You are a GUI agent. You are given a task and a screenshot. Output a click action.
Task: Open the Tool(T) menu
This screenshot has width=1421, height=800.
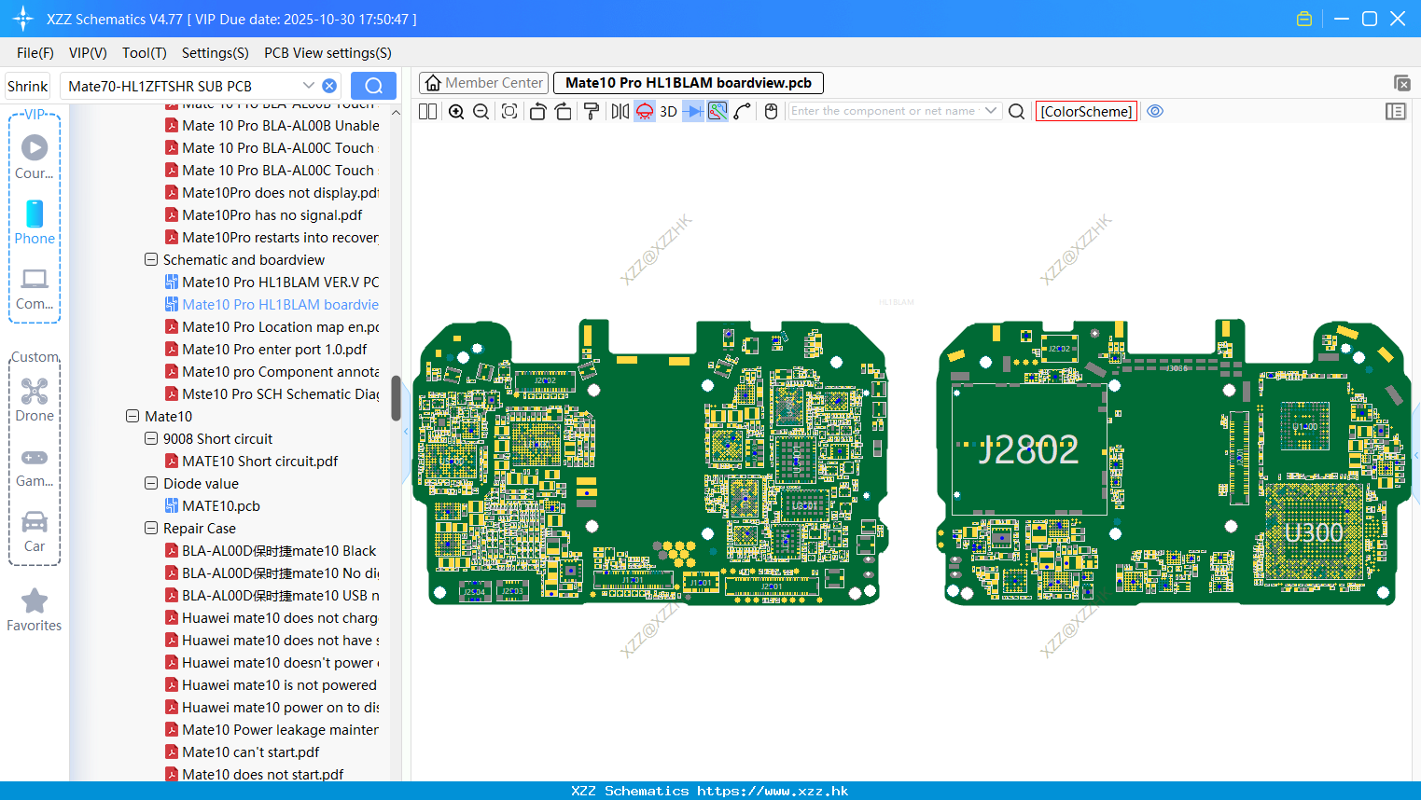pyautogui.click(x=145, y=53)
